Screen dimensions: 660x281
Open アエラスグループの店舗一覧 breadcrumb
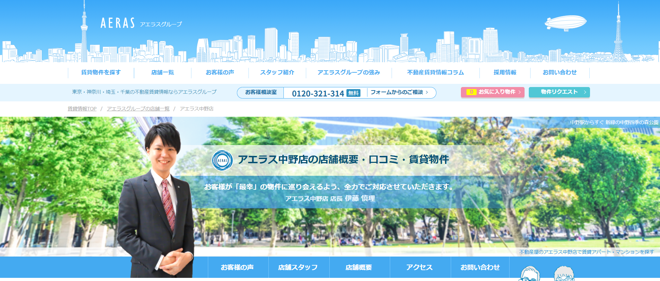coord(138,109)
